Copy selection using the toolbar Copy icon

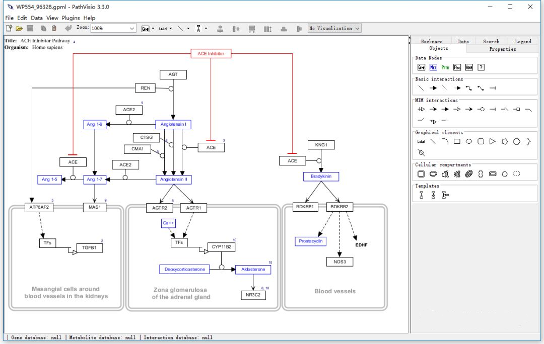(43, 28)
